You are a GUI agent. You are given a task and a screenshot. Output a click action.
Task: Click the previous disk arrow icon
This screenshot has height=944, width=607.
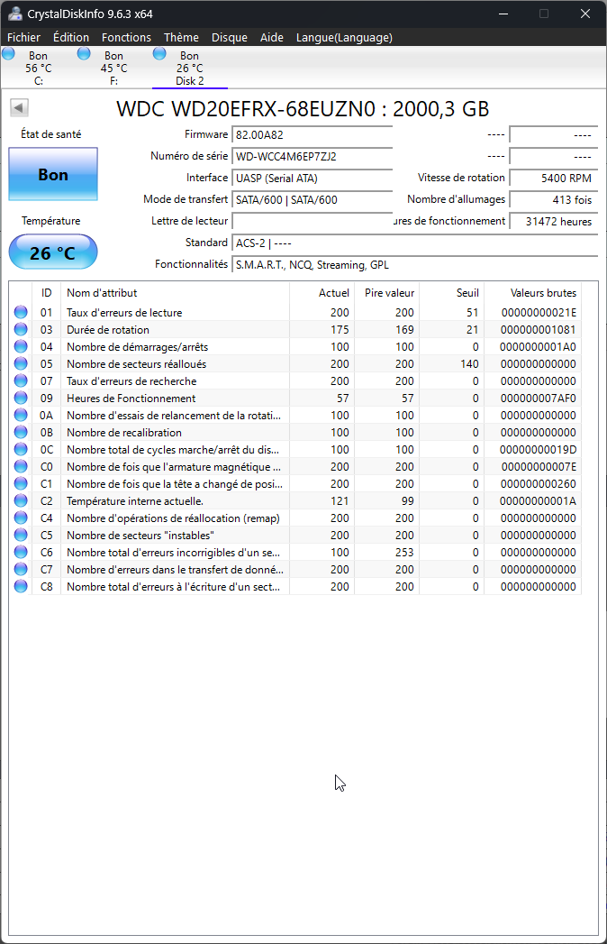click(19, 108)
